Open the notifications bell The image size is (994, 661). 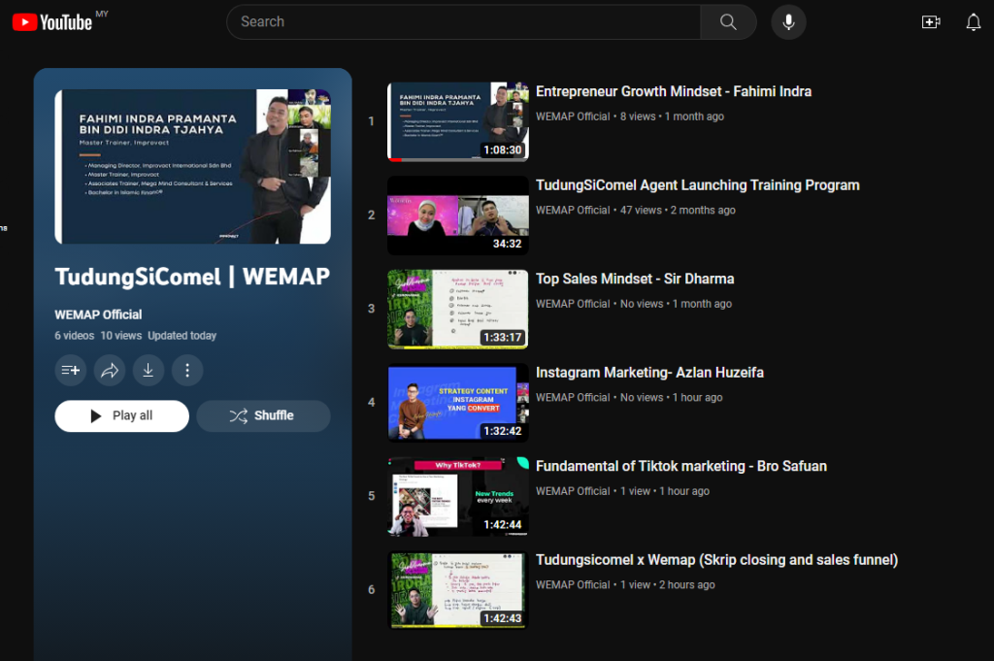pos(973,22)
